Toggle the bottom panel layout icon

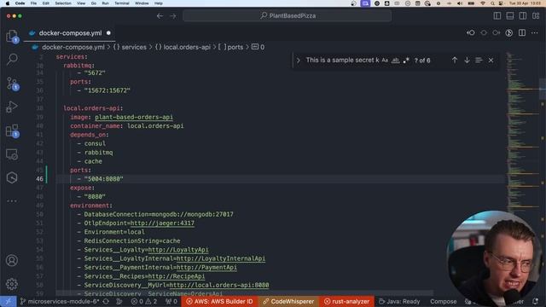point(510,15)
